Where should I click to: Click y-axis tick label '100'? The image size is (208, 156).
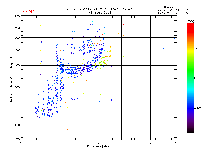(17, 125)
